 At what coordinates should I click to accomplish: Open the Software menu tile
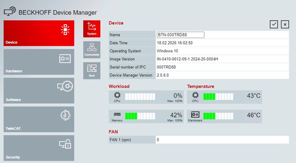[x=39, y=91]
